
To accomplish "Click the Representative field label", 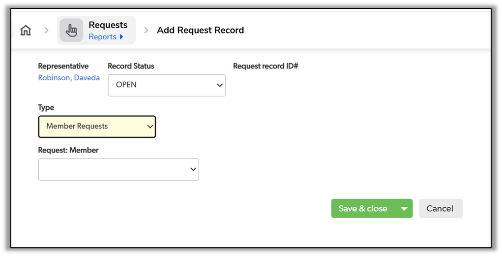I will click(x=63, y=66).
